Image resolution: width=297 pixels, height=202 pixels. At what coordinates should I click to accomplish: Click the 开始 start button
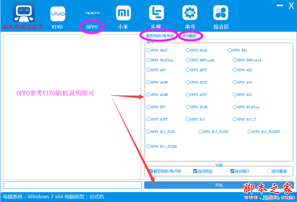coord(219,185)
